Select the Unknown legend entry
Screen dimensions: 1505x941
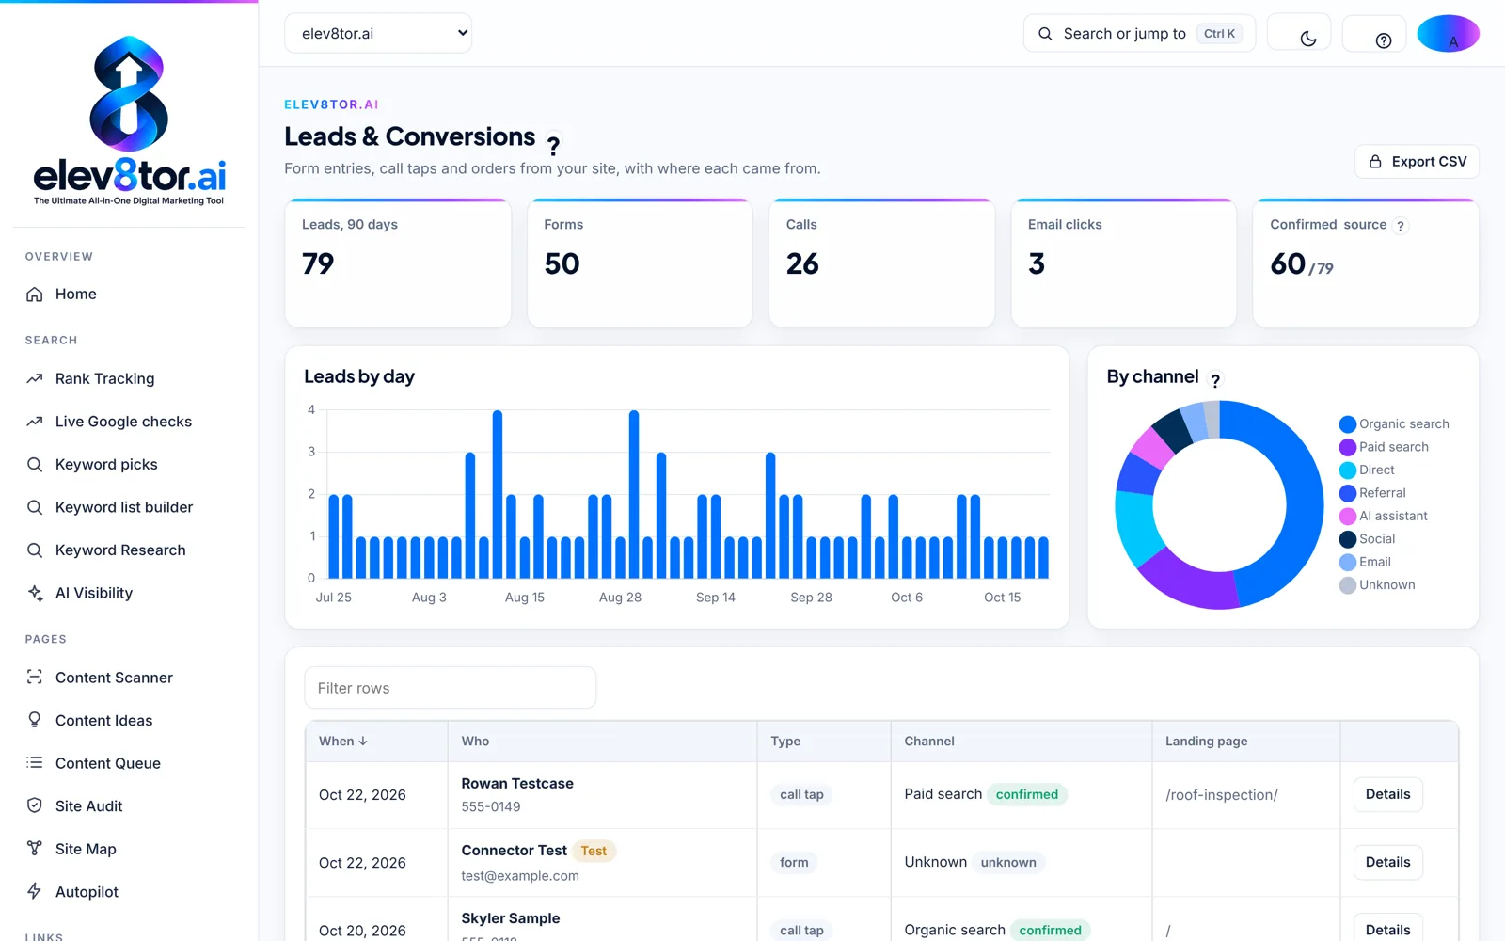point(1377,585)
